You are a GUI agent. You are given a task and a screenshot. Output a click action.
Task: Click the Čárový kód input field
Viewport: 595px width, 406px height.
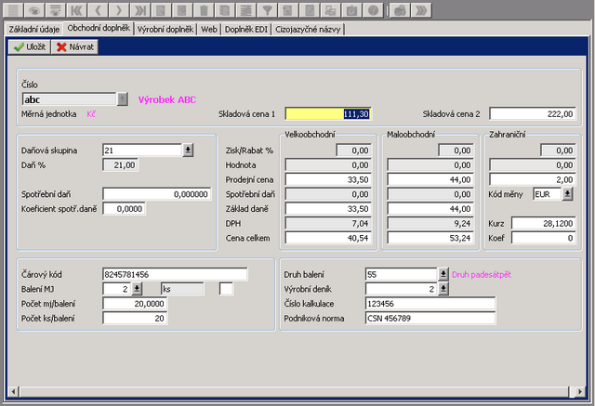[x=175, y=274]
